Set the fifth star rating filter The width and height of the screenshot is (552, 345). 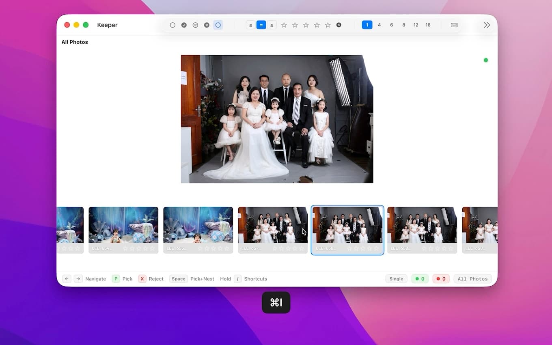pos(328,25)
